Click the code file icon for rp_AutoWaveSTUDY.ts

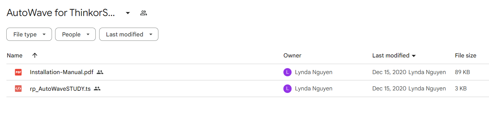coord(18,89)
